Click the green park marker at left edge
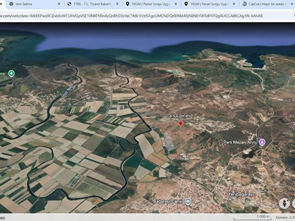295x221 pixels. 11,73
